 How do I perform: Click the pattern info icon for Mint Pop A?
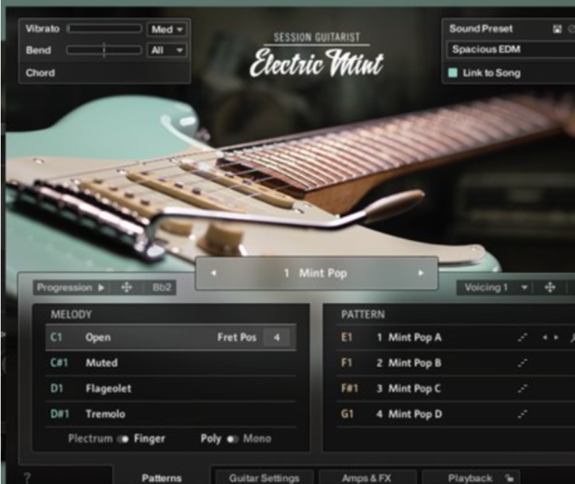click(523, 338)
